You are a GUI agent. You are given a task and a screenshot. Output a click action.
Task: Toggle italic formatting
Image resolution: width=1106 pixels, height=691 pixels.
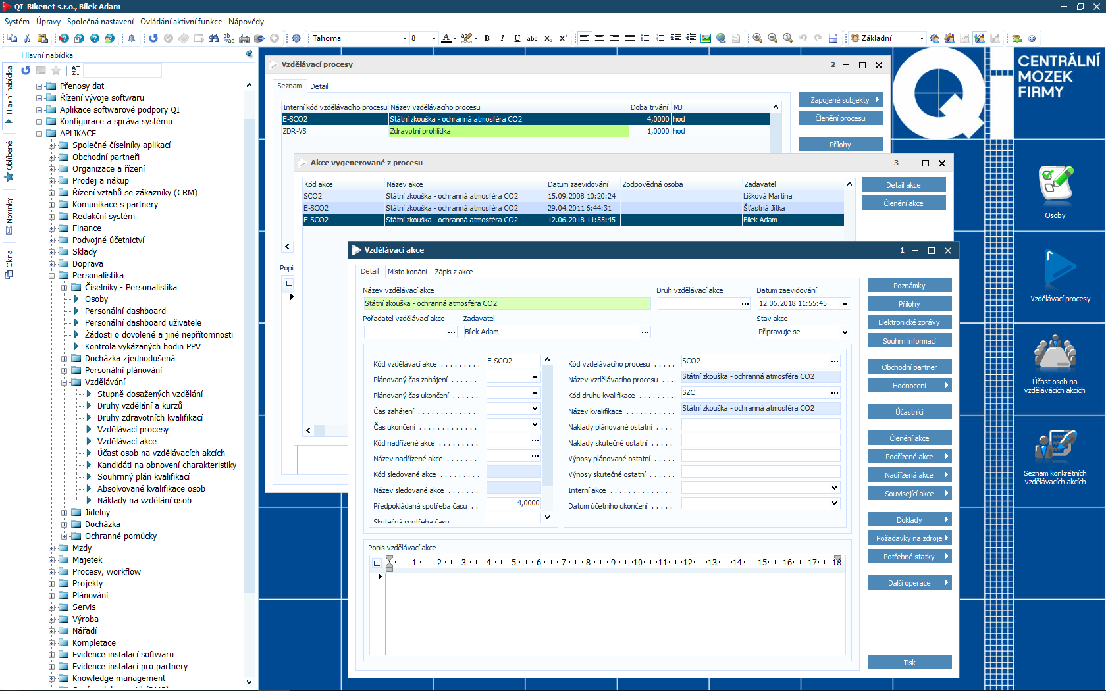pos(502,38)
